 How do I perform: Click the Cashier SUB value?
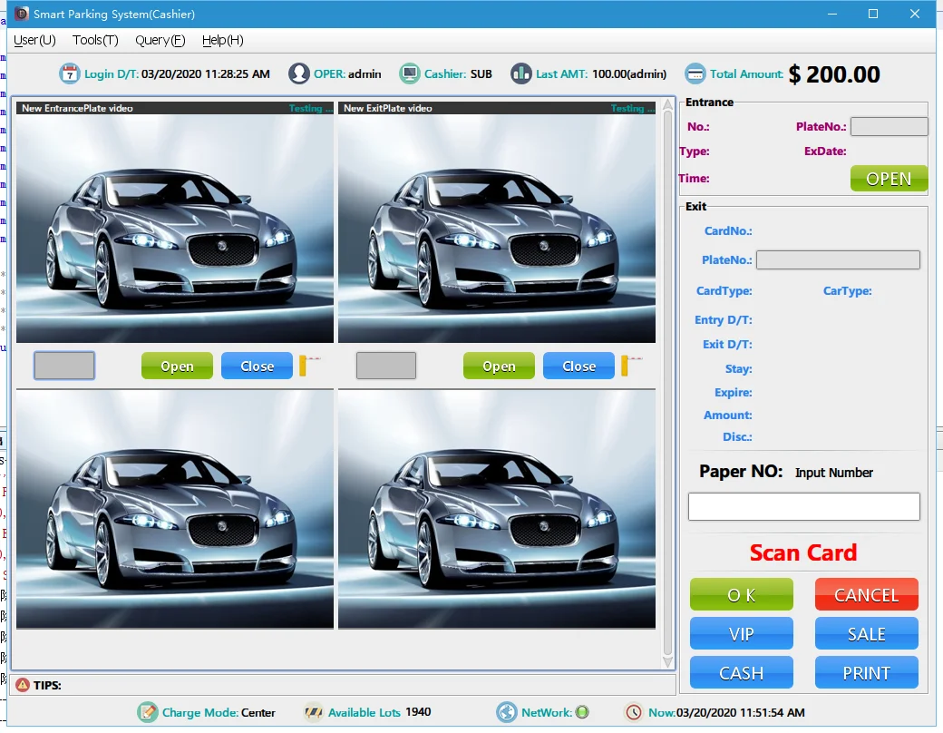tap(481, 74)
